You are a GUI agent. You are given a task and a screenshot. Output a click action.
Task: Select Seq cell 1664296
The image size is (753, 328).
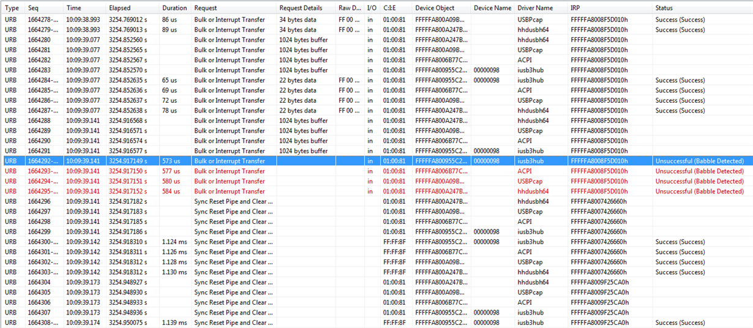39,201
